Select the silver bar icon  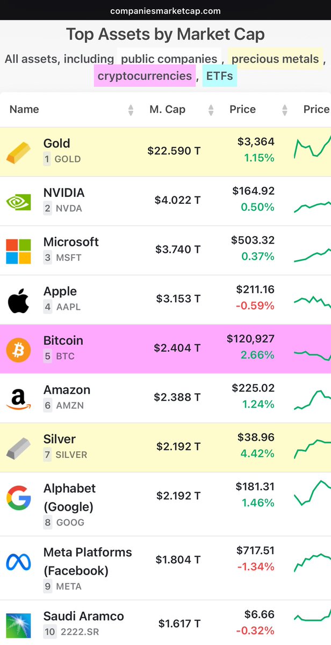coord(18,446)
